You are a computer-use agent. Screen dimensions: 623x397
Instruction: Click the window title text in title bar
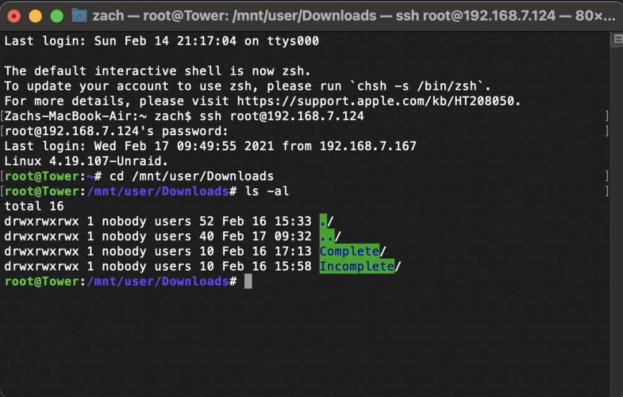tap(354, 16)
